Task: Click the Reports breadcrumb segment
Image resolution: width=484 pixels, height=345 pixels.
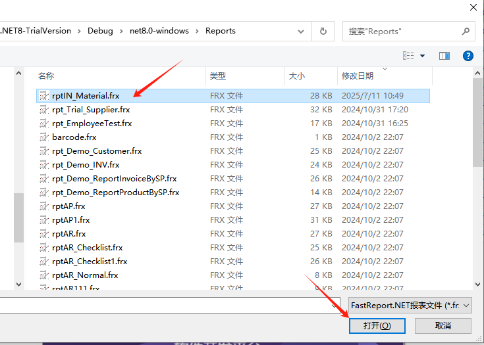Action: click(x=221, y=31)
